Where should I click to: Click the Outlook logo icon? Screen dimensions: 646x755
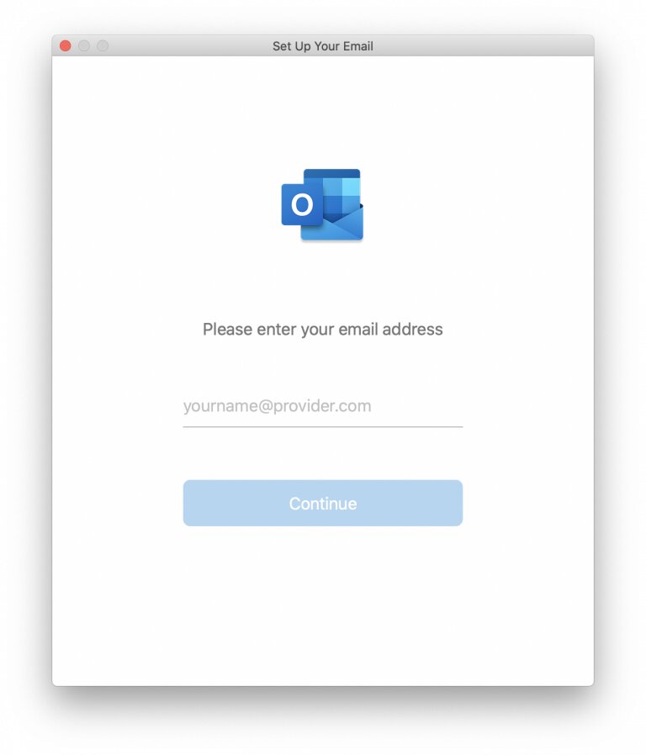322,204
